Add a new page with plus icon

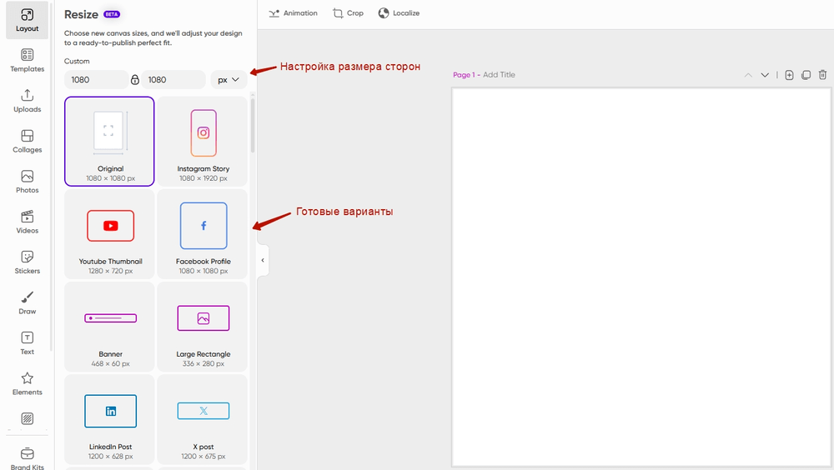pyautogui.click(x=789, y=75)
